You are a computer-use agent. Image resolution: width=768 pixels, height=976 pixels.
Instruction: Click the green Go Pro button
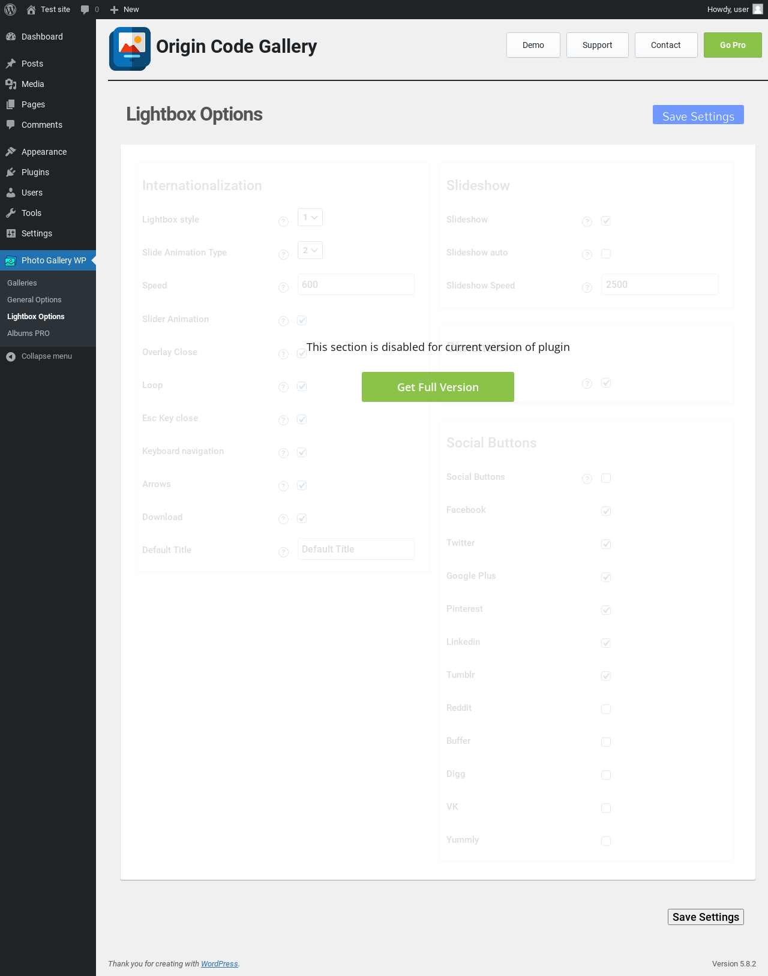tap(733, 45)
